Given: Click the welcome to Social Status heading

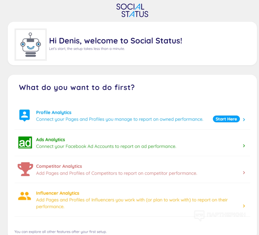Looking at the screenshot, I should pyautogui.click(x=116, y=41).
